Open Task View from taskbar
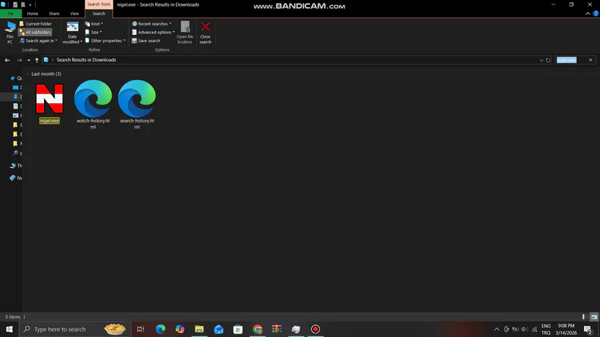 (x=141, y=329)
